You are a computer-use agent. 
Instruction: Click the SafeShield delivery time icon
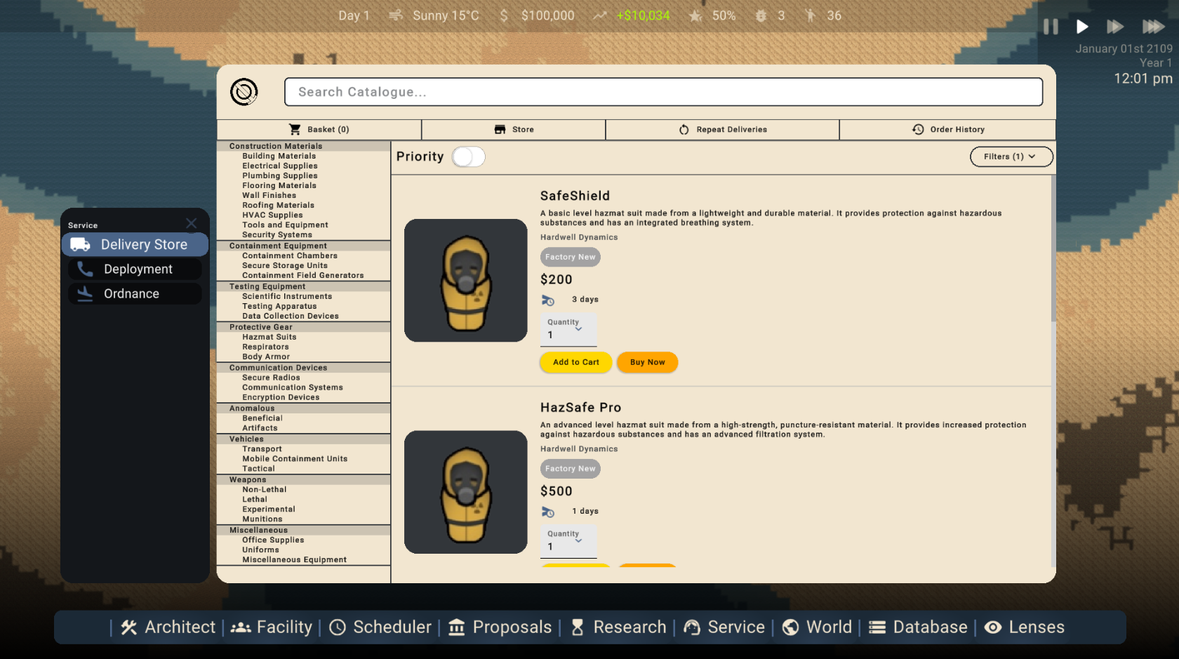(x=548, y=300)
